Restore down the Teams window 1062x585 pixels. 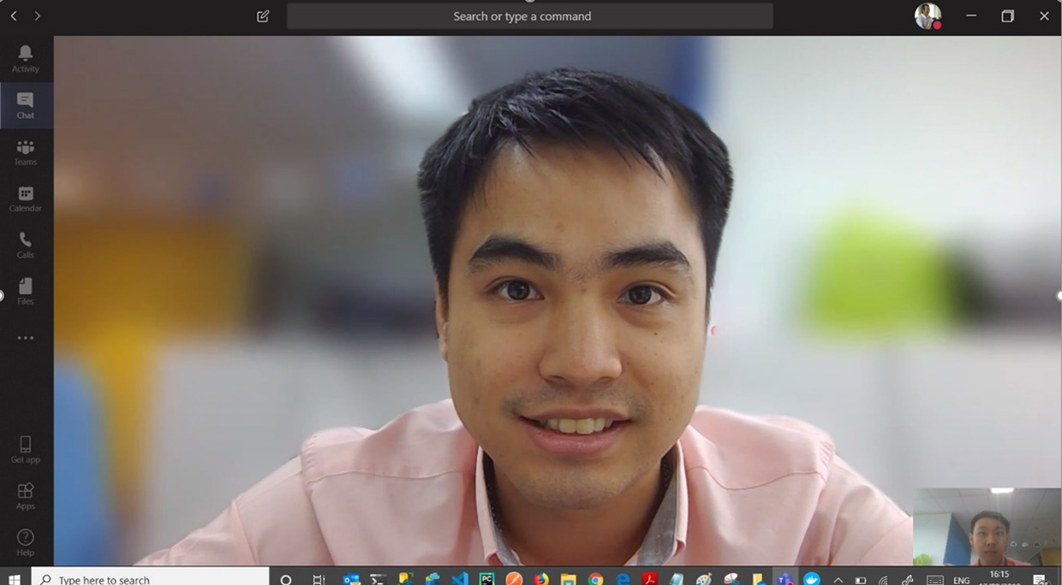tap(1007, 16)
